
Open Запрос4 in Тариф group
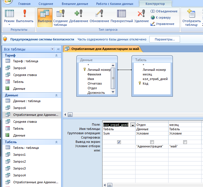pos(32,68)
